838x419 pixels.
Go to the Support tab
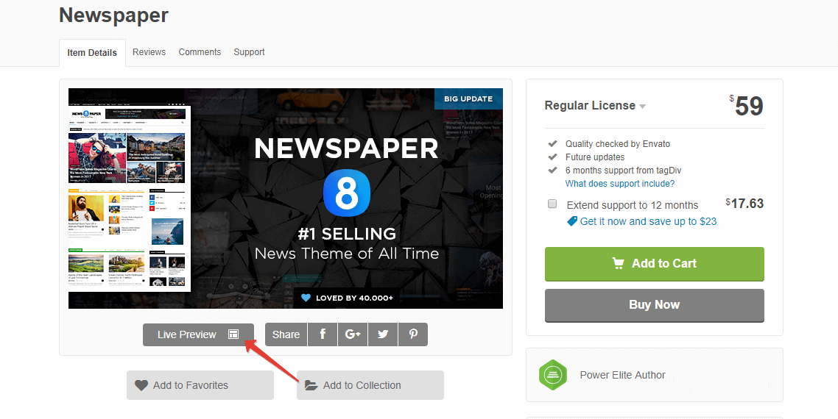(x=249, y=51)
